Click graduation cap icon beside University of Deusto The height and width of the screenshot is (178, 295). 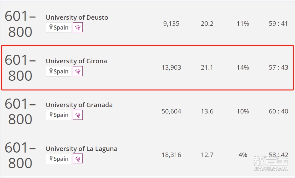pyautogui.click(x=78, y=27)
